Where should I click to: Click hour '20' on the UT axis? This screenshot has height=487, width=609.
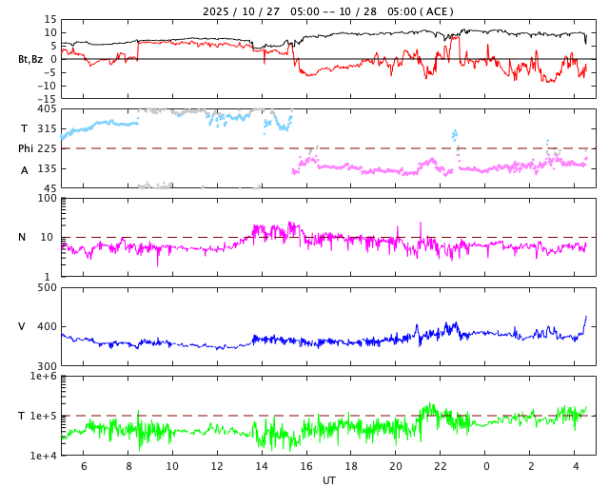[x=396, y=466]
